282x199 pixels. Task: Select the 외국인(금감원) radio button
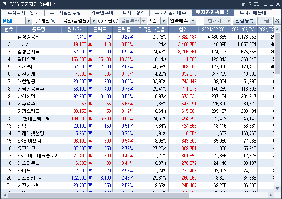pos(53,21)
